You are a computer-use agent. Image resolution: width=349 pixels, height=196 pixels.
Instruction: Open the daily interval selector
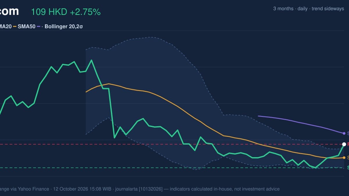click(302, 9)
